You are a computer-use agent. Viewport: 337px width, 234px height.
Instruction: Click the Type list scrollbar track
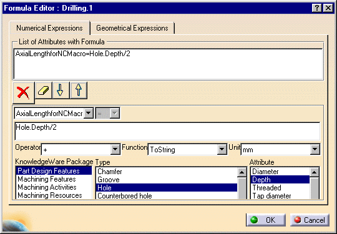click(242, 188)
